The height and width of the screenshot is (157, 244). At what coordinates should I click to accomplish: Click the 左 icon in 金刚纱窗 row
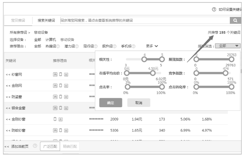pyautogui.click(x=60, y=119)
